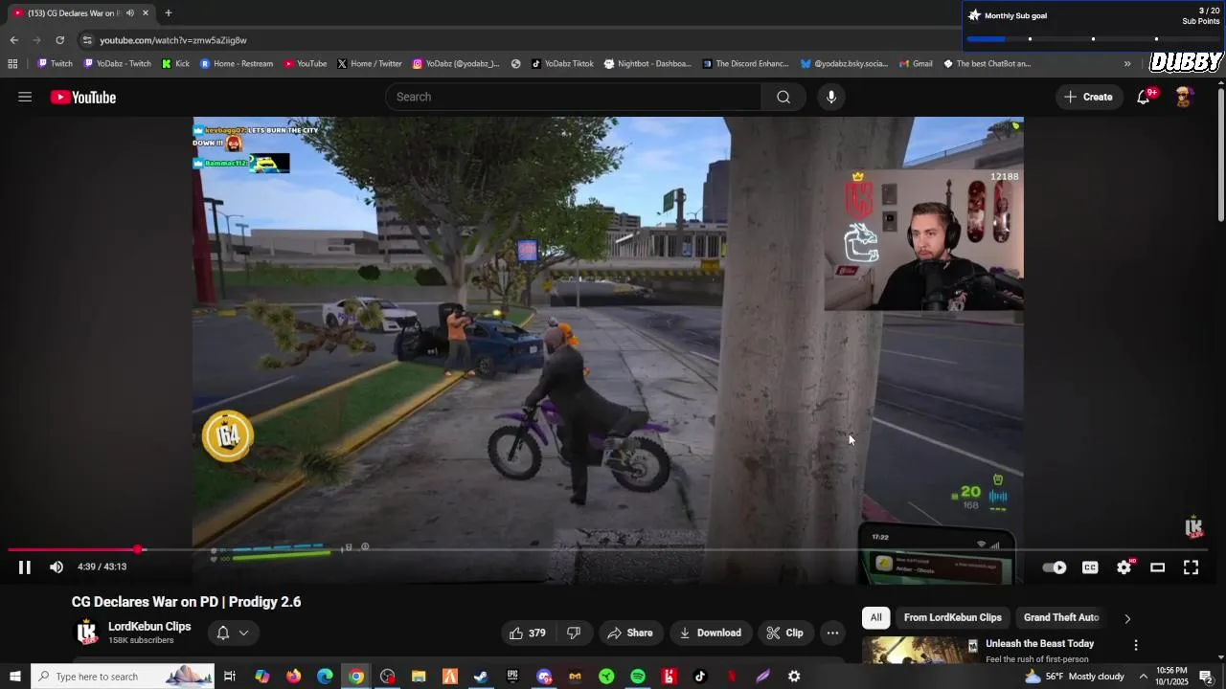Dislike the video

574,633
